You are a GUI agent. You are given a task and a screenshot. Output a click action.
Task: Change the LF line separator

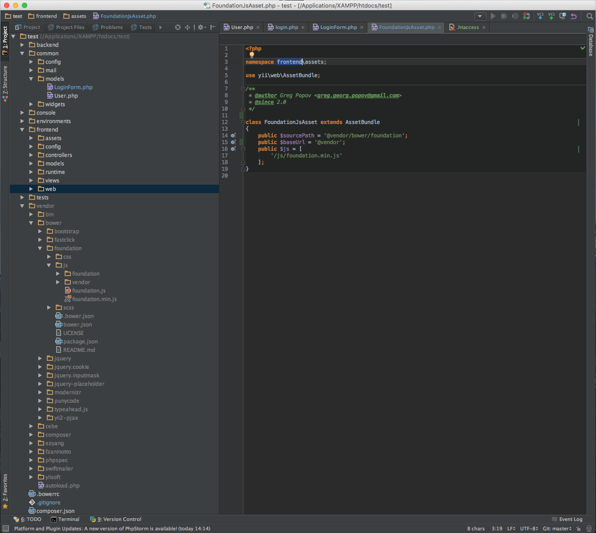pyautogui.click(x=511, y=529)
